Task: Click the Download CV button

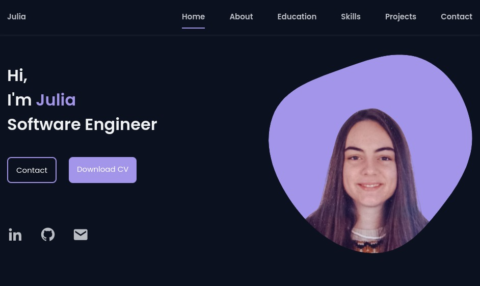Action: [102, 170]
